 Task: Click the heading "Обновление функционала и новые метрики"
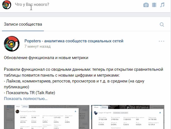click(x=46, y=58)
